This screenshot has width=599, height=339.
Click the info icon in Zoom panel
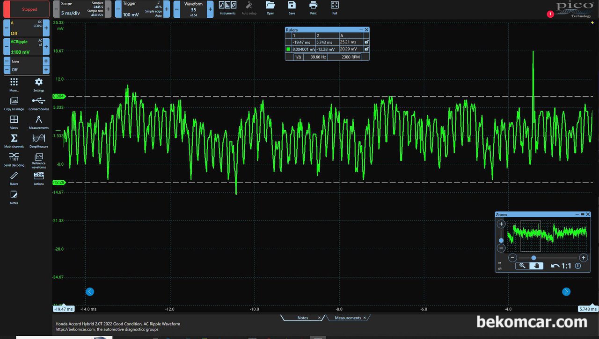pos(578,266)
